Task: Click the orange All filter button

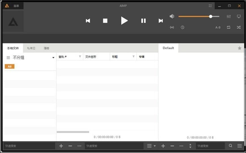Action: (10, 67)
